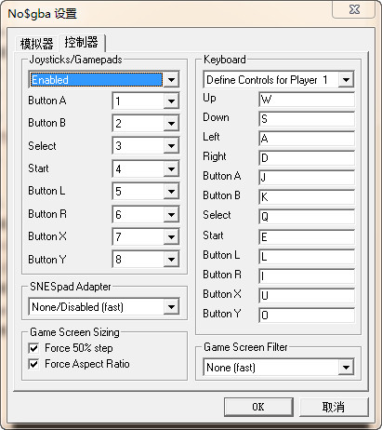Focus the keyboard Left key field

click(307, 139)
